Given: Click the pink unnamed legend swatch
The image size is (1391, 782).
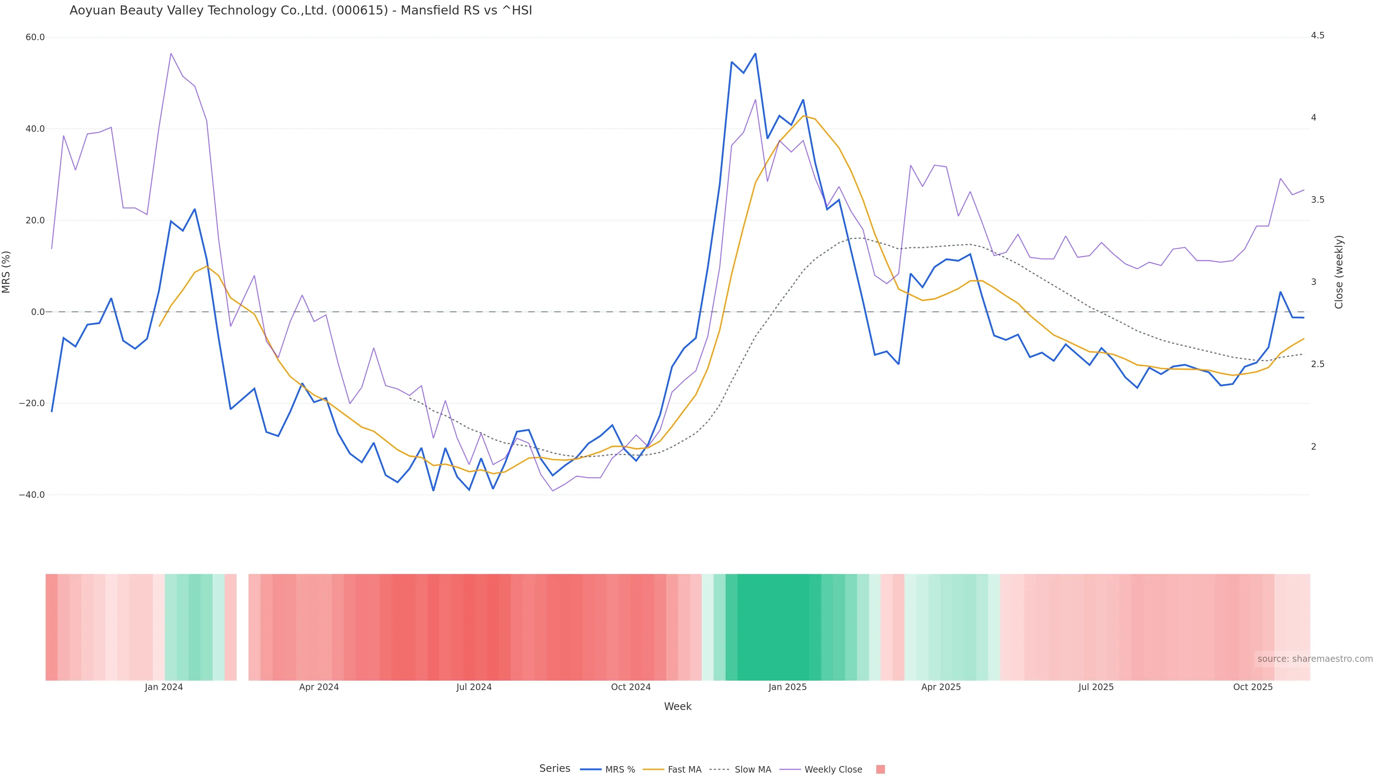Looking at the screenshot, I should [x=880, y=770].
